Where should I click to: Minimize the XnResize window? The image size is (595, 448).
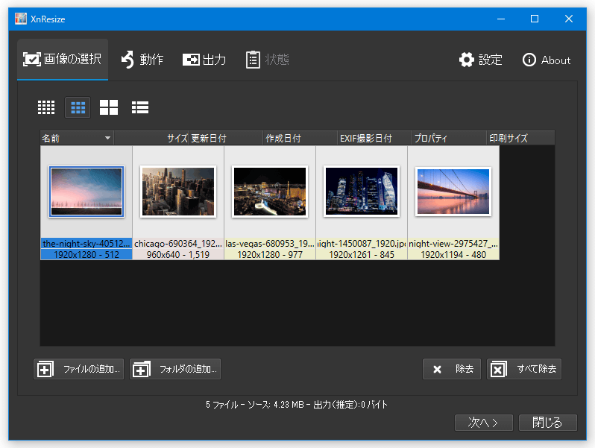click(501, 19)
